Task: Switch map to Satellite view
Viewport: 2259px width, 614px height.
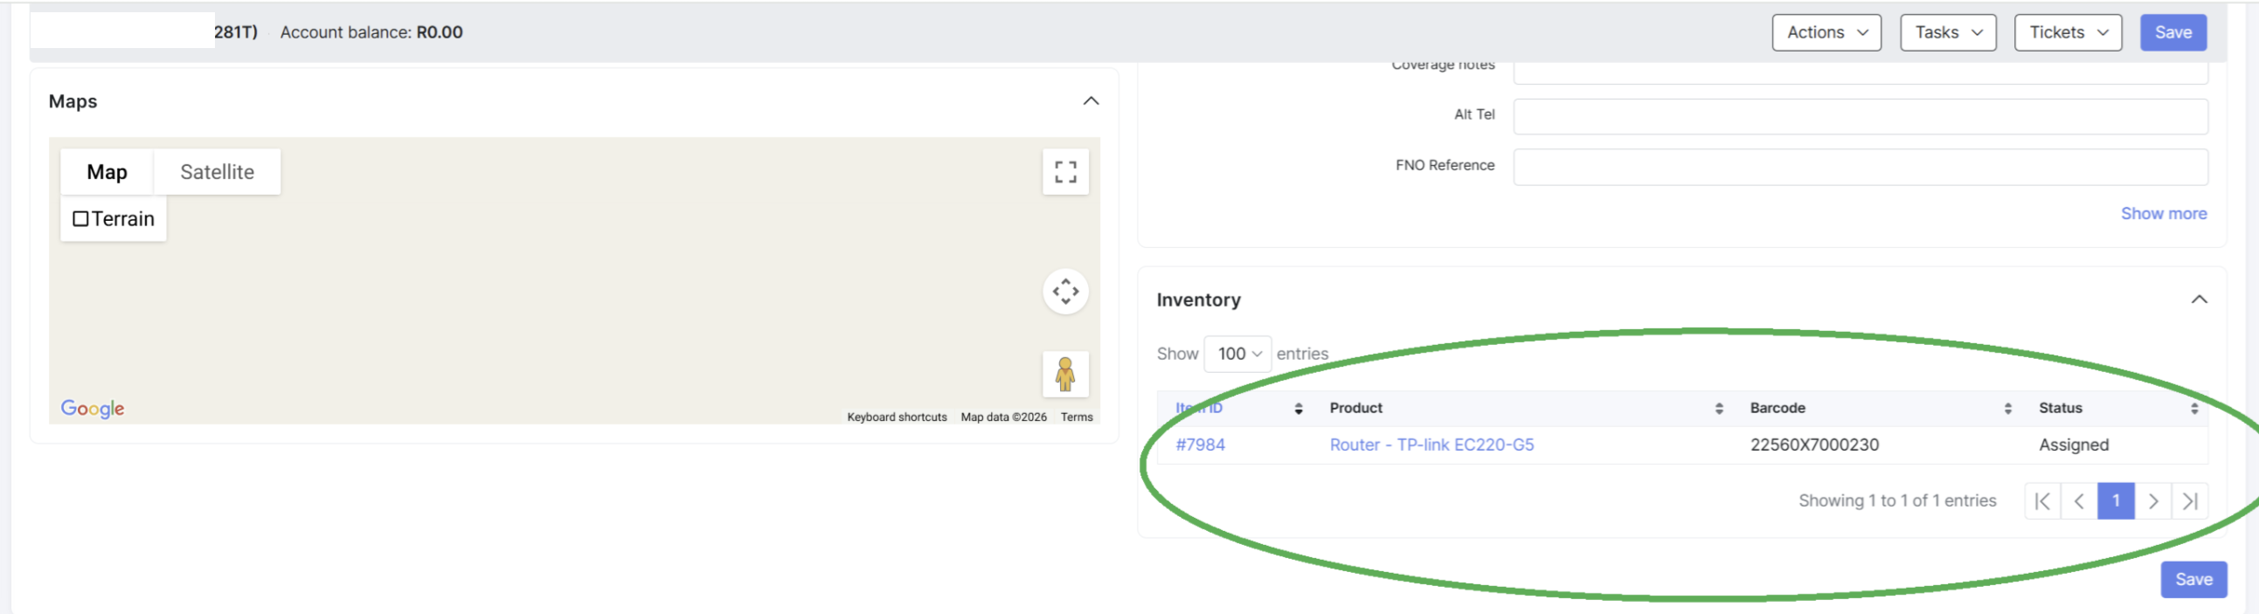Action: pos(217,172)
